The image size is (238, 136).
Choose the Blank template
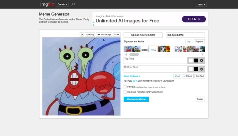[x=145, y=49]
